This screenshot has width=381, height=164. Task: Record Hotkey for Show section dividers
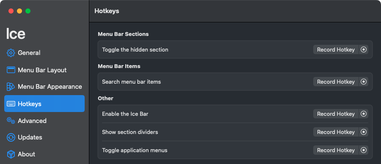[x=336, y=132]
